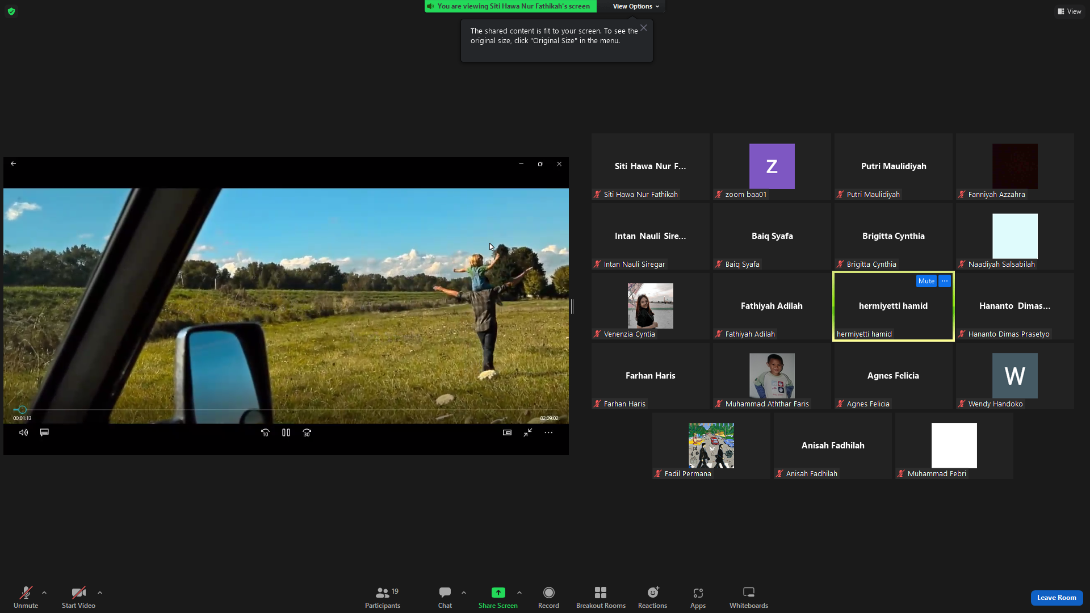Expand chat options arrow next to Chat
Viewport: 1090px width, 613px height.
tap(464, 593)
